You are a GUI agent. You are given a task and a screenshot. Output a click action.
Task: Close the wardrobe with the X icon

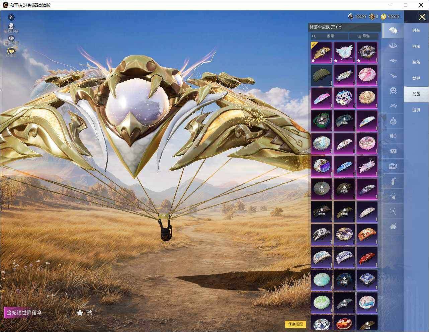(x=422, y=17)
